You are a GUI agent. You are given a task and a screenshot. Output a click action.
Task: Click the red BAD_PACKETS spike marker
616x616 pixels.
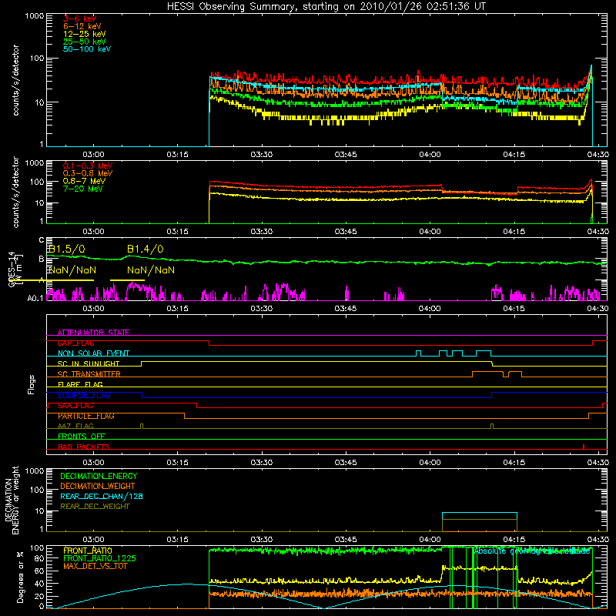coord(584,447)
